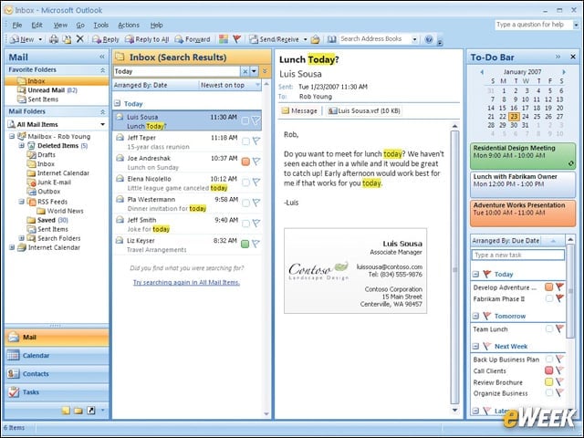Click the Print toolbar icon
This screenshot has height=438, width=584.
click(54, 39)
